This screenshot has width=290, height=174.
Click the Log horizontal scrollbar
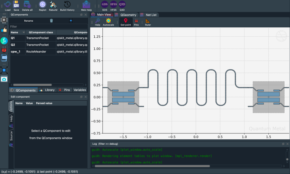(152, 166)
